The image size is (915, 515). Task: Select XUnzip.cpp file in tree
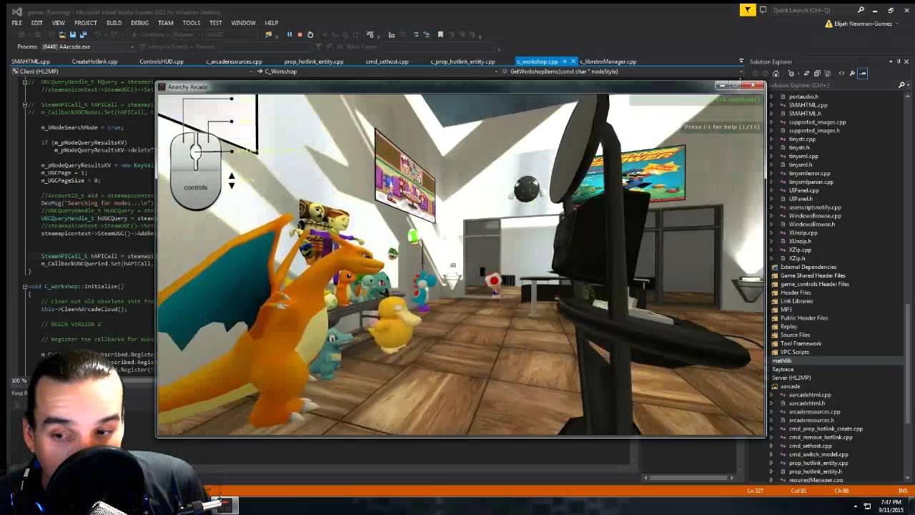(803, 232)
